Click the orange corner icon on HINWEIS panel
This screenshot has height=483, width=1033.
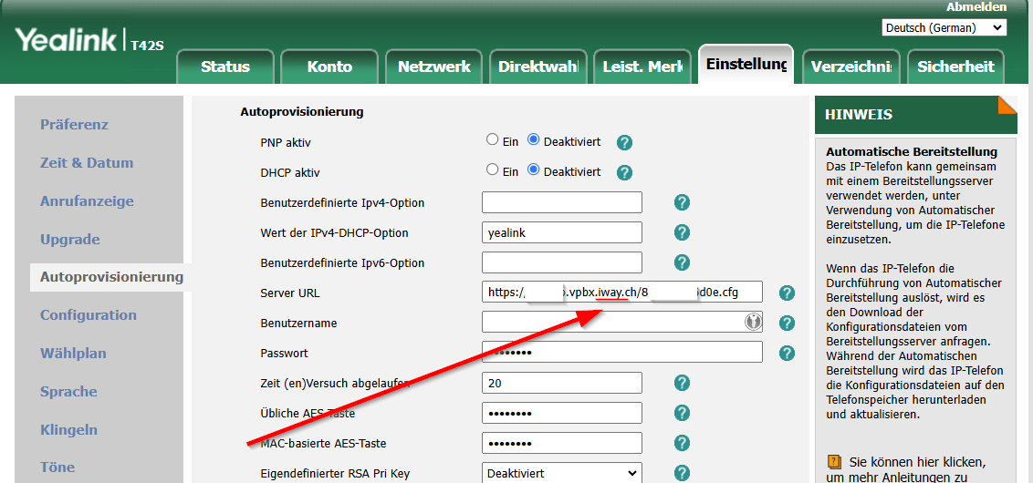coord(1008,105)
